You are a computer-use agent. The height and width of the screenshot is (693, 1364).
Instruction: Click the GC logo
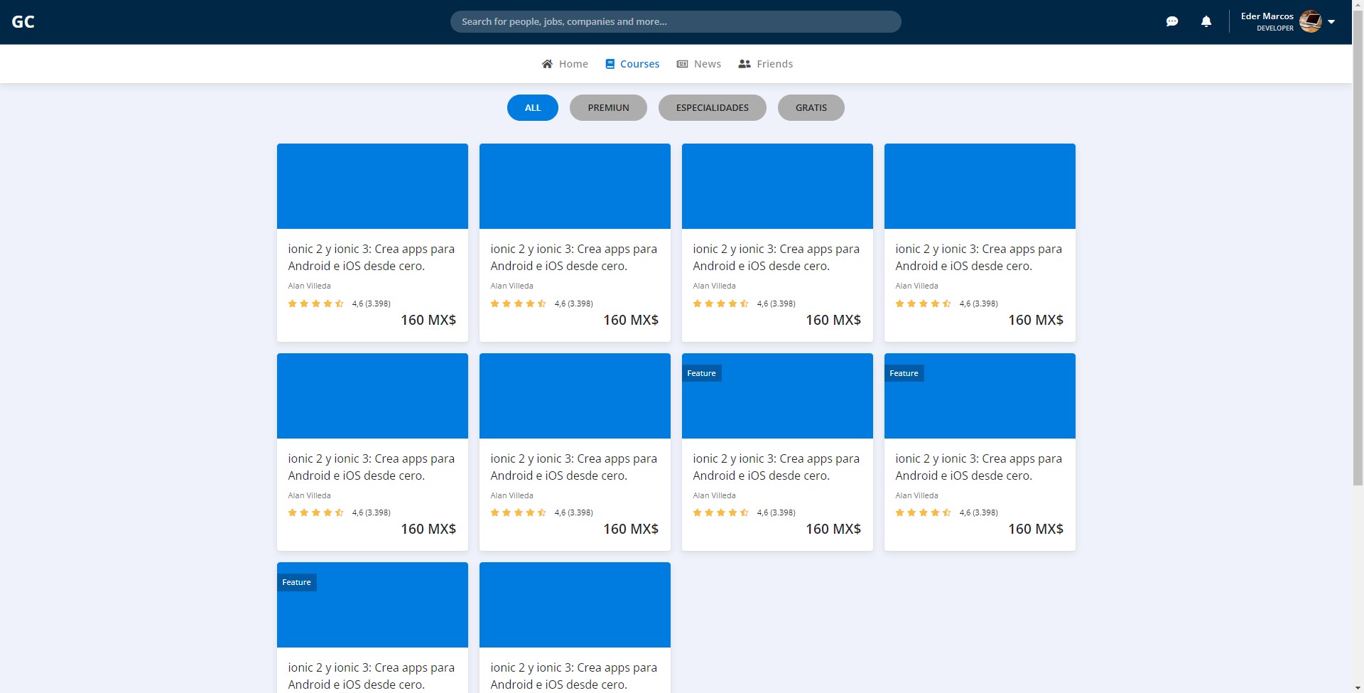click(x=23, y=22)
